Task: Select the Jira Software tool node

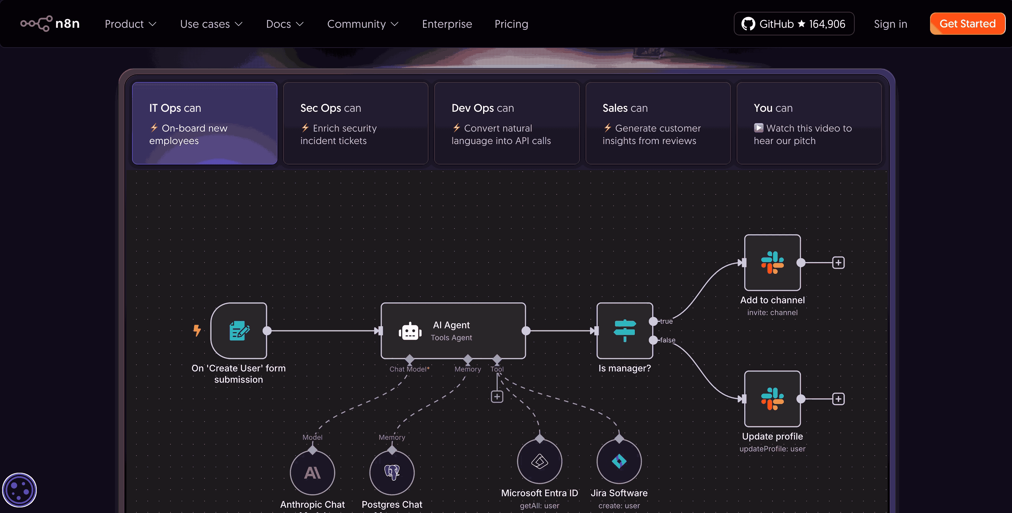Action: coord(619,461)
